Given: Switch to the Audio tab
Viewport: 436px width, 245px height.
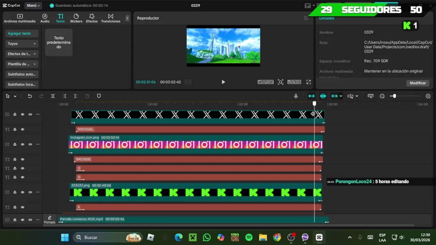Looking at the screenshot, I should pos(45,18).
